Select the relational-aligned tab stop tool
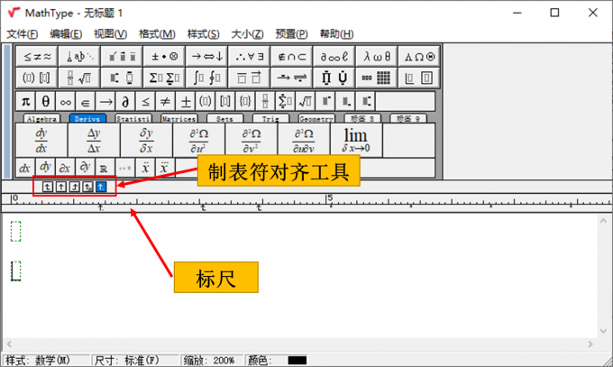This screenshot has width=613, height=367. coord(88,187)
